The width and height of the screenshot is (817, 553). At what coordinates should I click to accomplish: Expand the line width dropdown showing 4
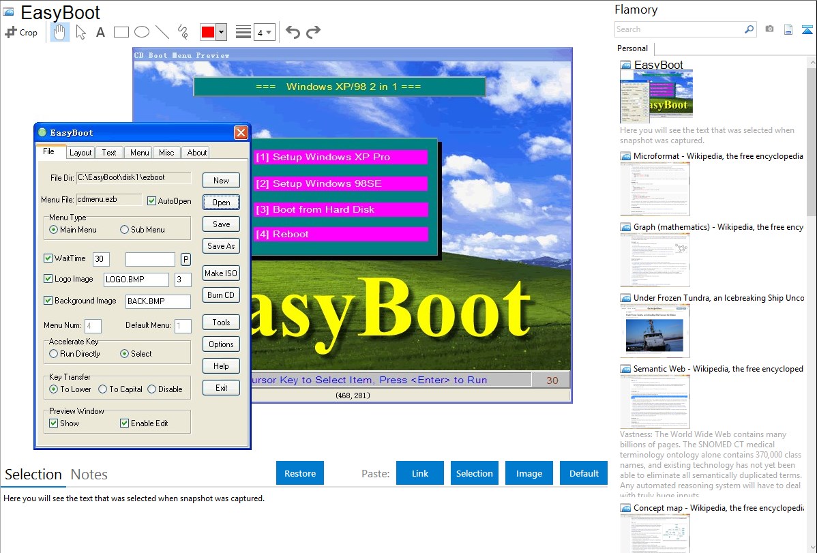click(264, 32)
